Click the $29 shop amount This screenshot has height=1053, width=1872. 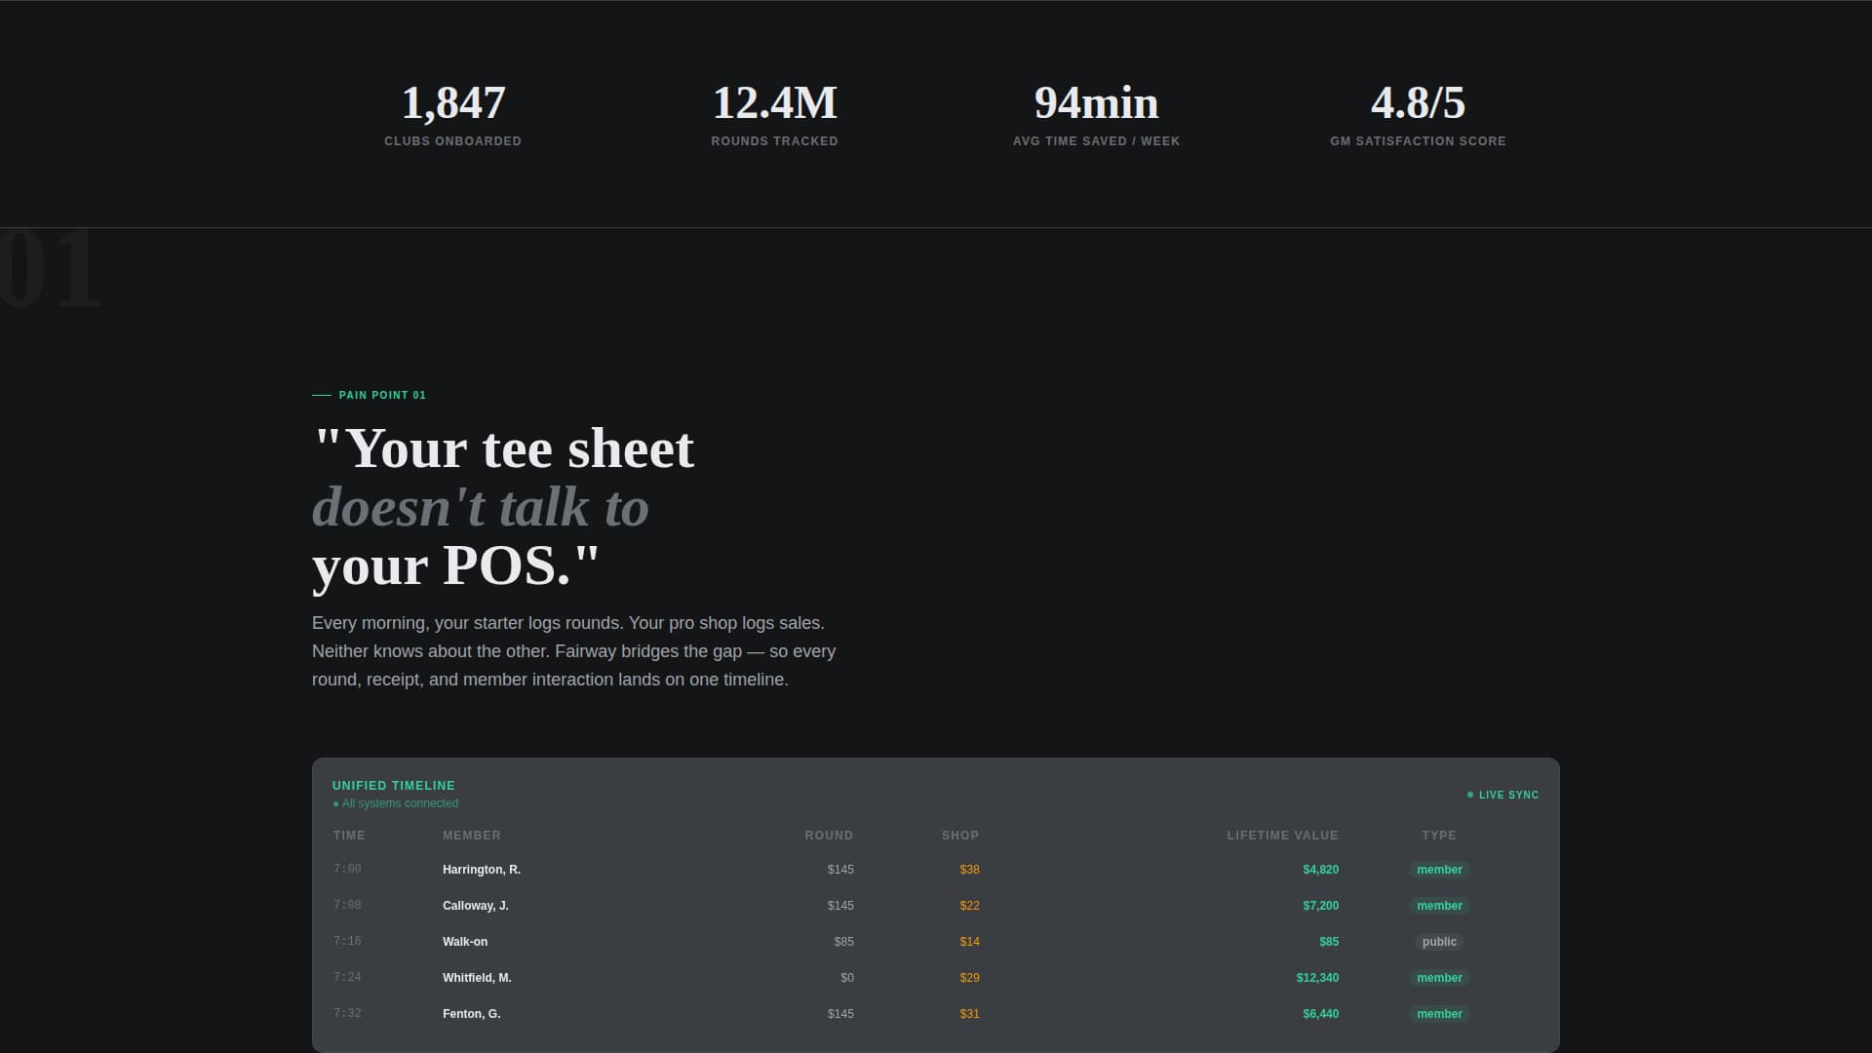pos(970,978)
